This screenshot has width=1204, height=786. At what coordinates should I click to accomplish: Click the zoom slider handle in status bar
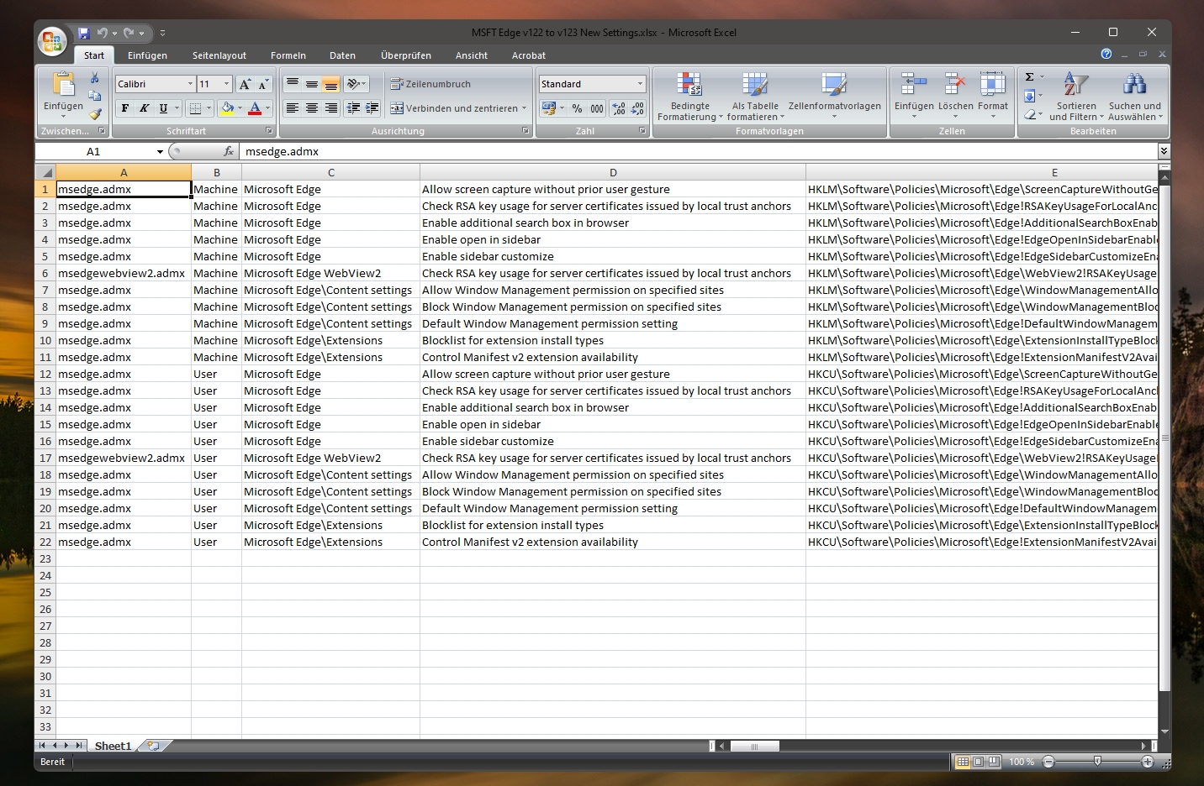(1097, 761)
